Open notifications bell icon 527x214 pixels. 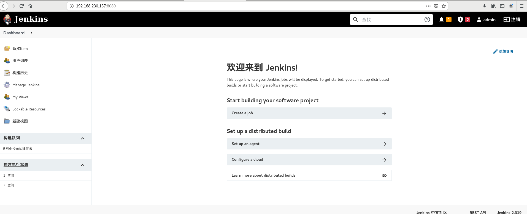click(442, 20)
